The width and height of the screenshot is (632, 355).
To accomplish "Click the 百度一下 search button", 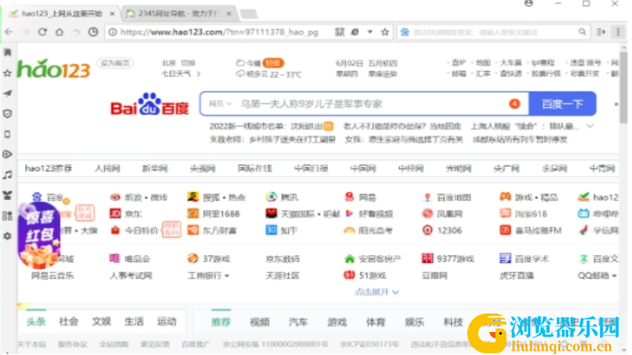I will (563, 104).
